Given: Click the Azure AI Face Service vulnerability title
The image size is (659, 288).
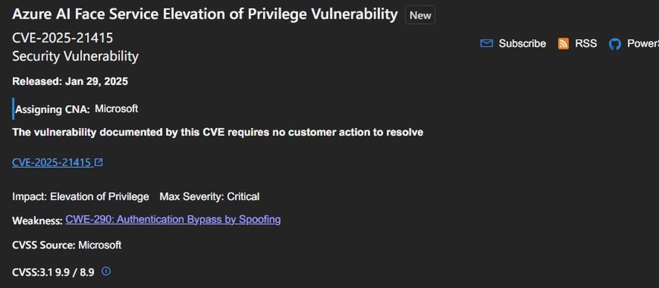Looking at the screenshot, I should 205,14.
